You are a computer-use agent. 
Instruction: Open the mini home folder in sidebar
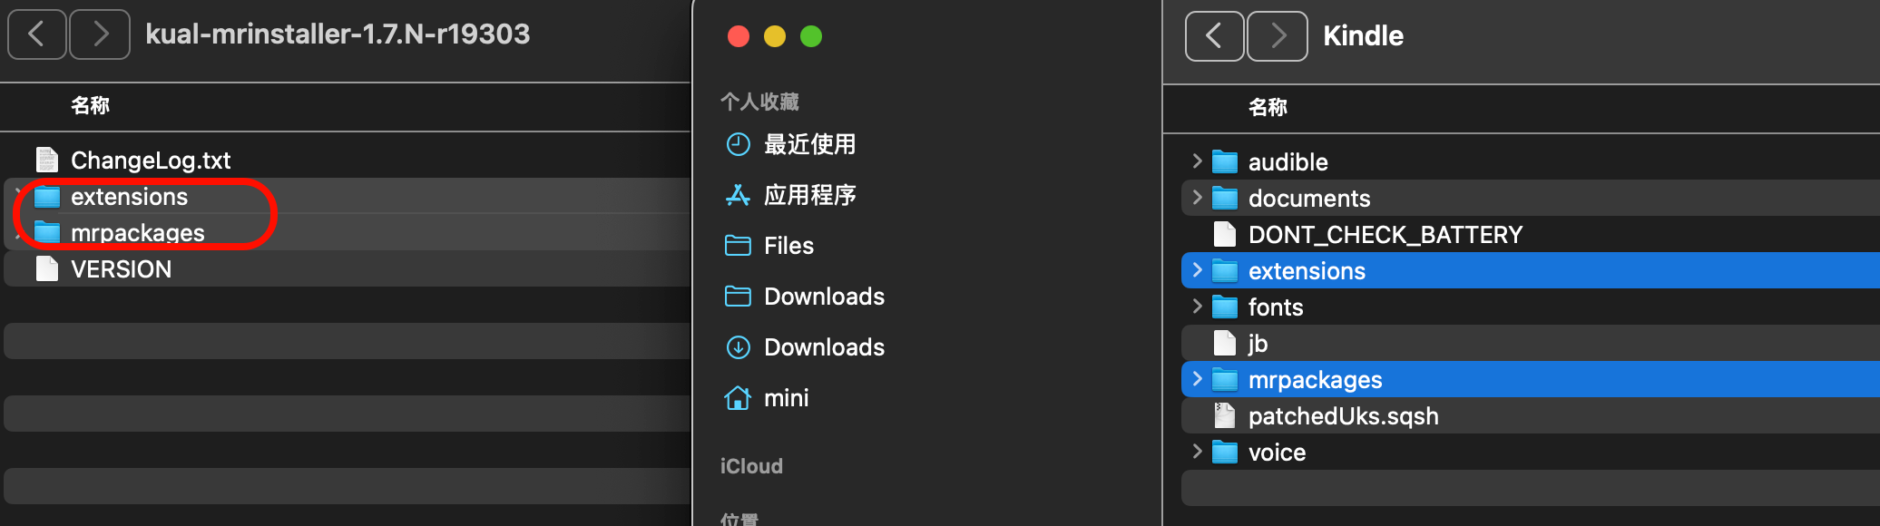click(x=786, y=398)
